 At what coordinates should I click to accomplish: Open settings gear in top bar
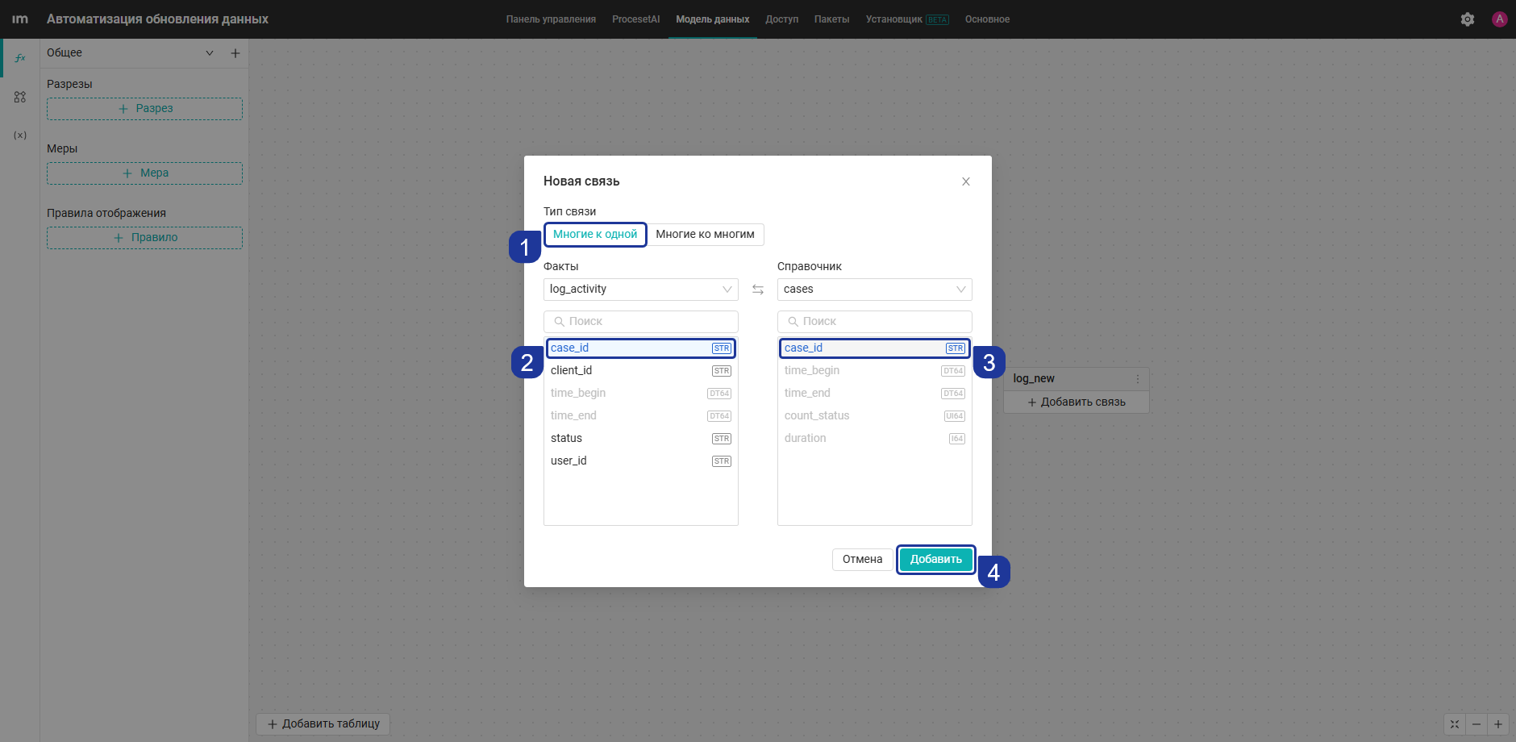coord(1468,19)
